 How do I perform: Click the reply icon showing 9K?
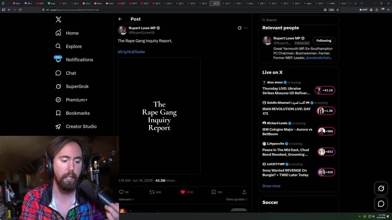(124, 192)
